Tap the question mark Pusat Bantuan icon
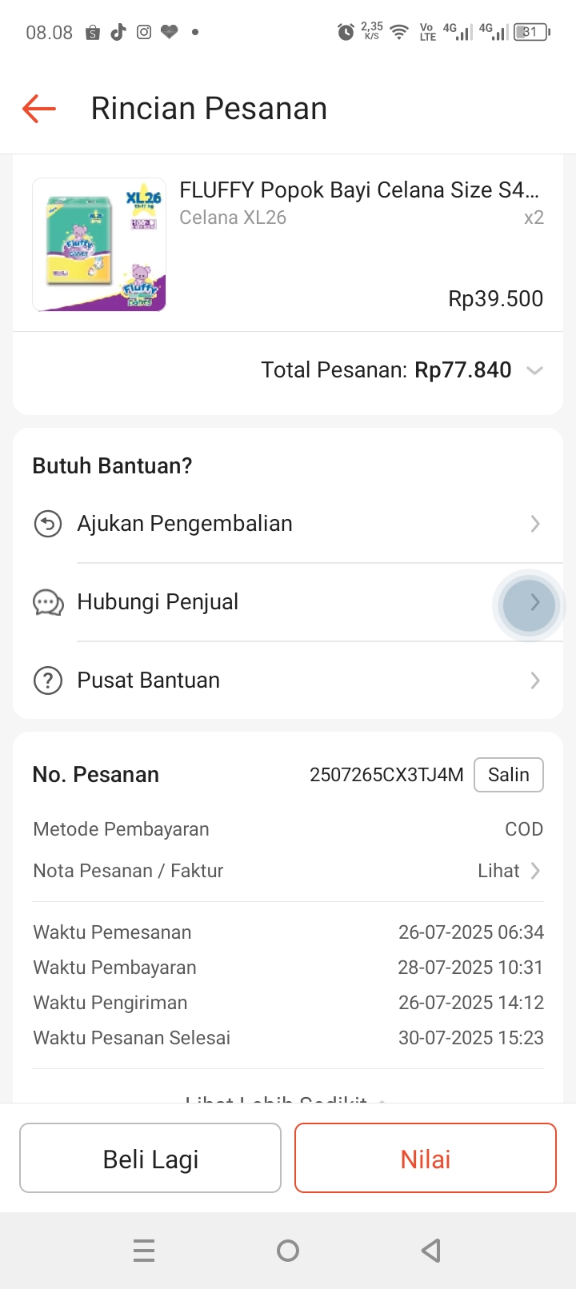Screen dimensions: 576x1289 coord(48,681)
